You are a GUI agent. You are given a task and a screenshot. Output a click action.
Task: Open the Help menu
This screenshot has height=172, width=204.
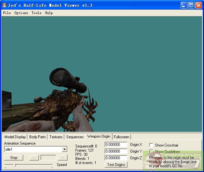(49, 13)
